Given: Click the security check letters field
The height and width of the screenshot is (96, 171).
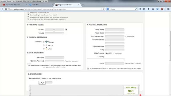Looking at the screenshot, I should 49,82.
